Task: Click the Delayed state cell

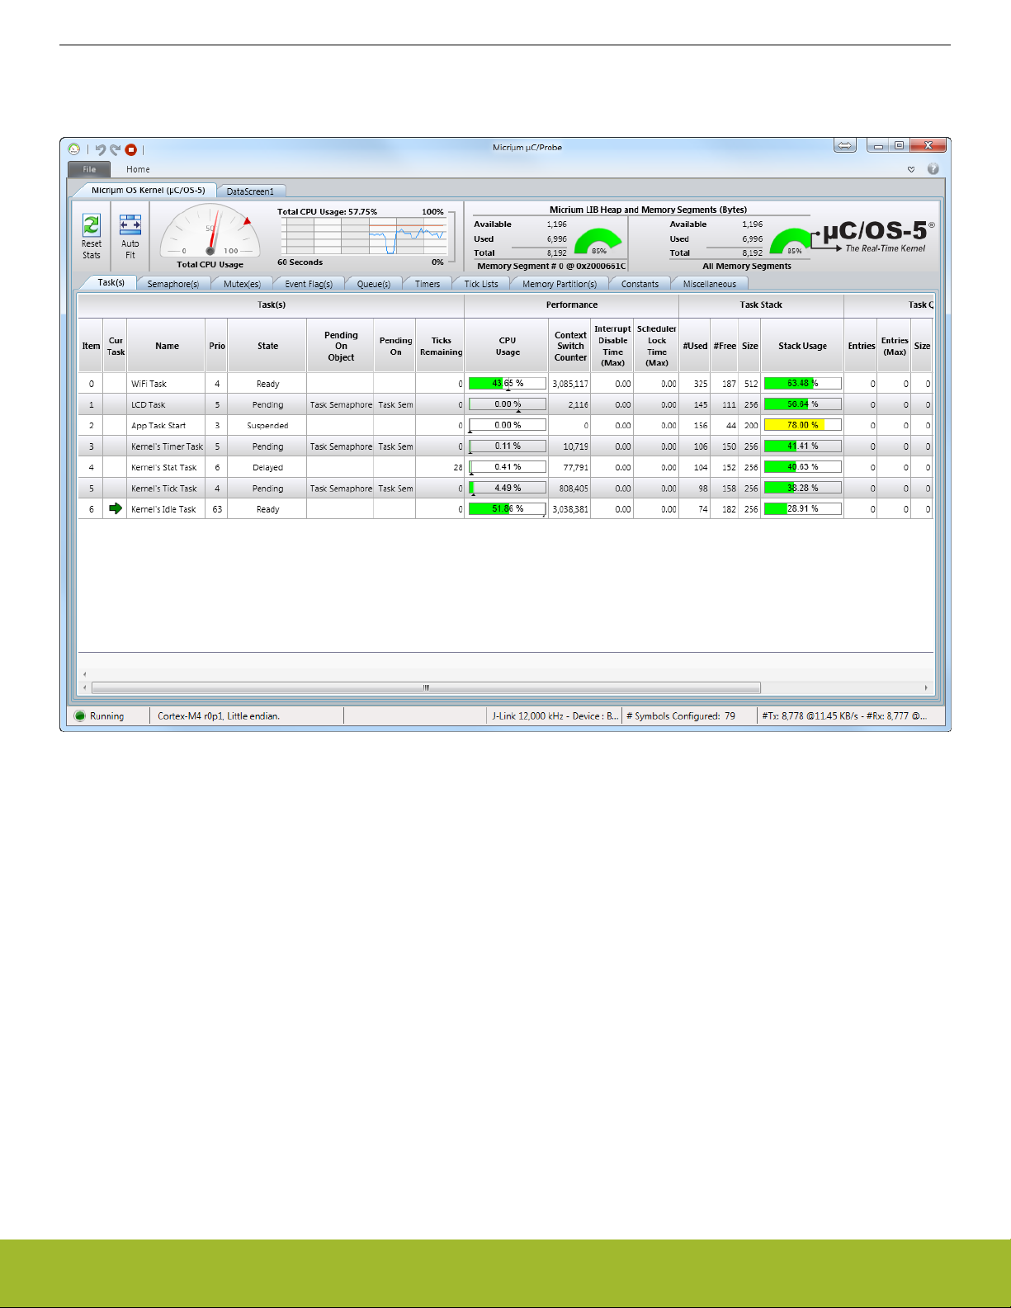Action: (x=267, y=468)
